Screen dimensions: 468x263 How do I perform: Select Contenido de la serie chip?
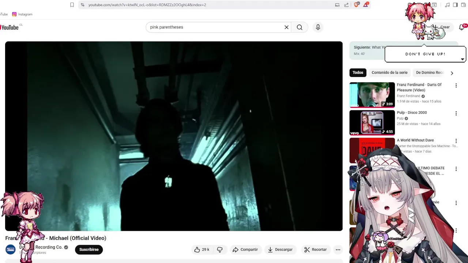[389, 72]
